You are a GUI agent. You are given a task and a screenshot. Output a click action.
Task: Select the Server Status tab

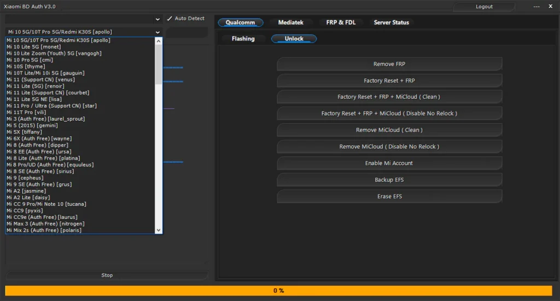[x=391, y=22]
